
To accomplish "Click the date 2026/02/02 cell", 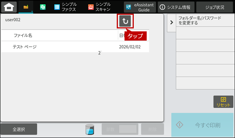I will coord(130,47).
